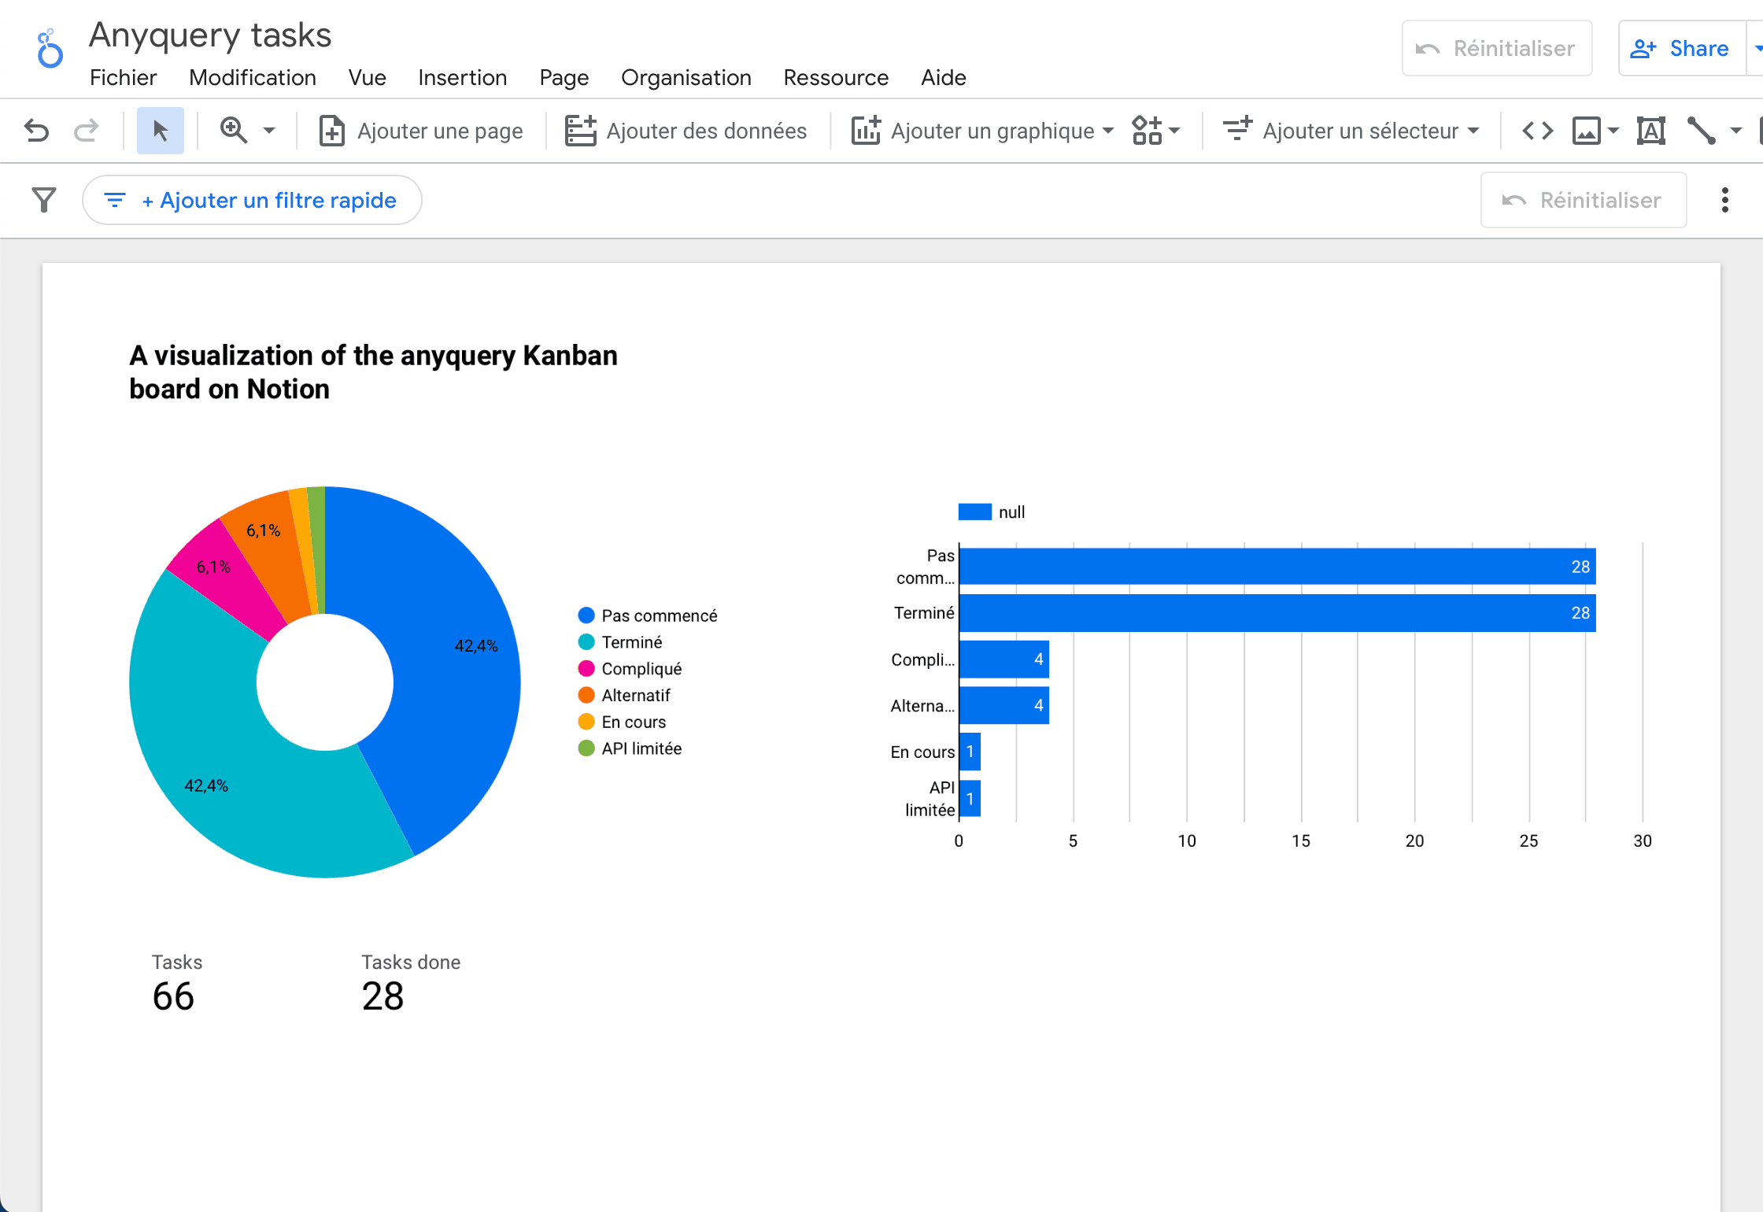Click Ajouter des données button
Screen dimensions: 1763x1212
click(686, 131)
